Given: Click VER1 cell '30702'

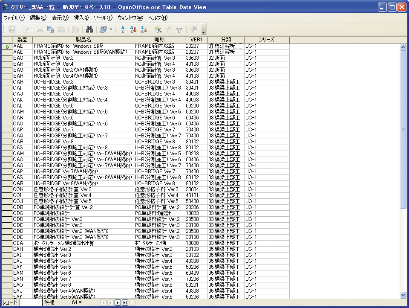Looking at the screenshot, I should [x=196, y=255].
